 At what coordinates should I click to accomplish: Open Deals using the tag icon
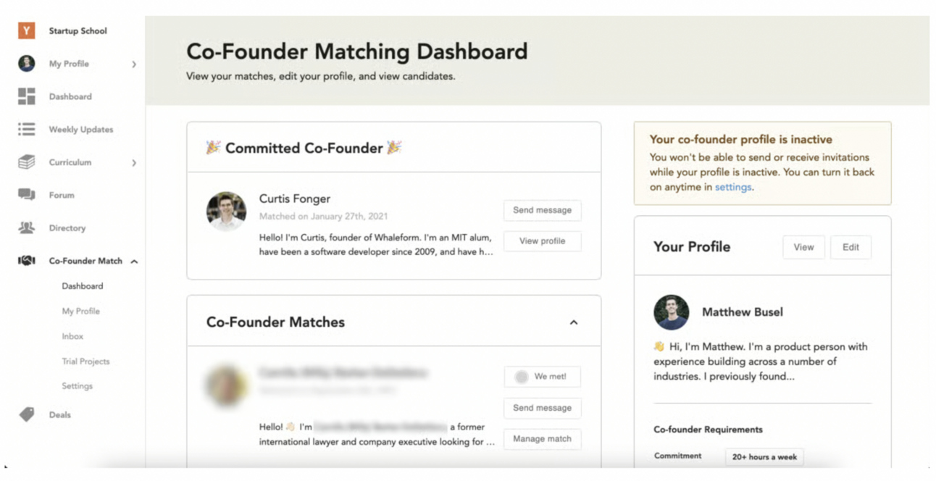point(26,414)
